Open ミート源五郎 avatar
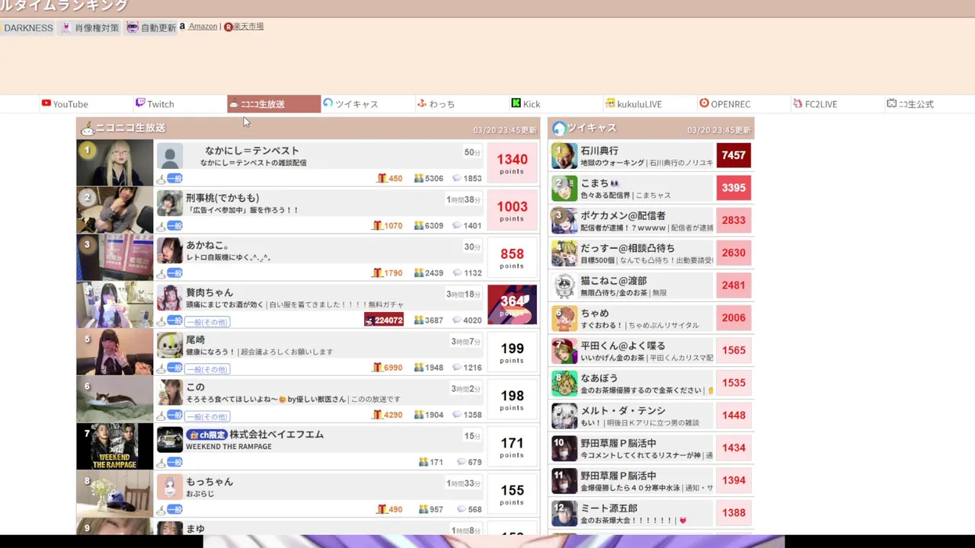 564,513
